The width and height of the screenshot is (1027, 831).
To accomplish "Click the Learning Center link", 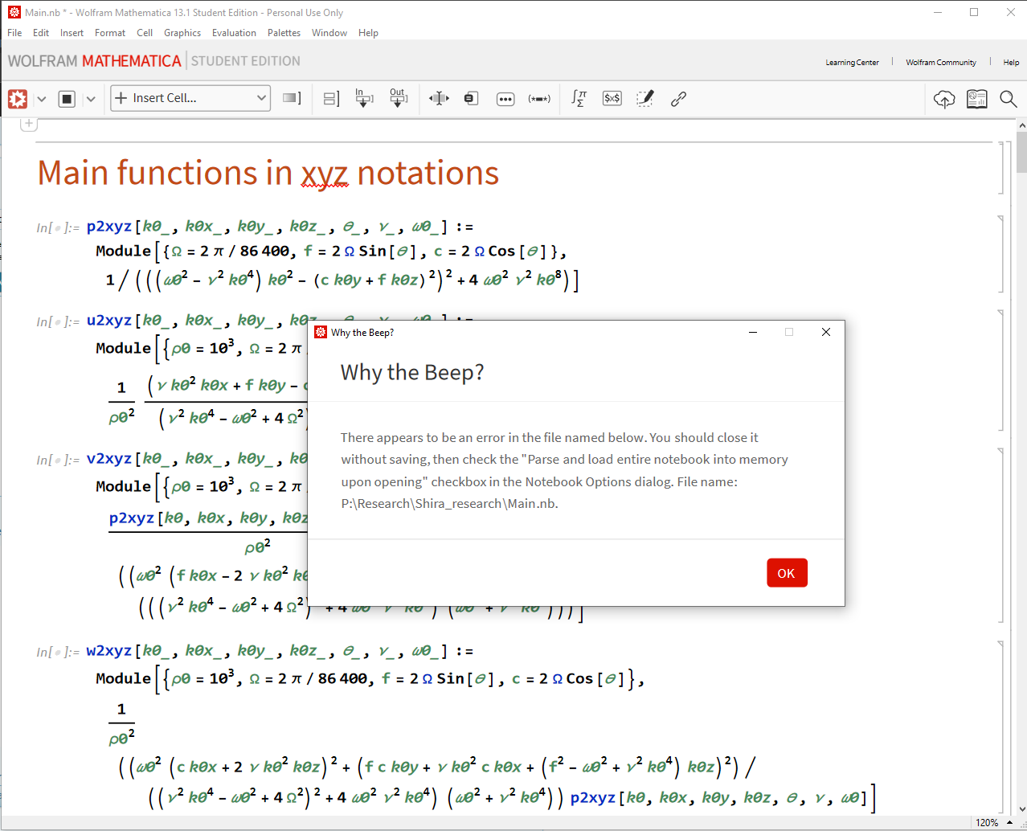I will [852, 62].
